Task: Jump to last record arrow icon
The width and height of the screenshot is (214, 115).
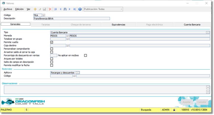Action: [74, 9]
